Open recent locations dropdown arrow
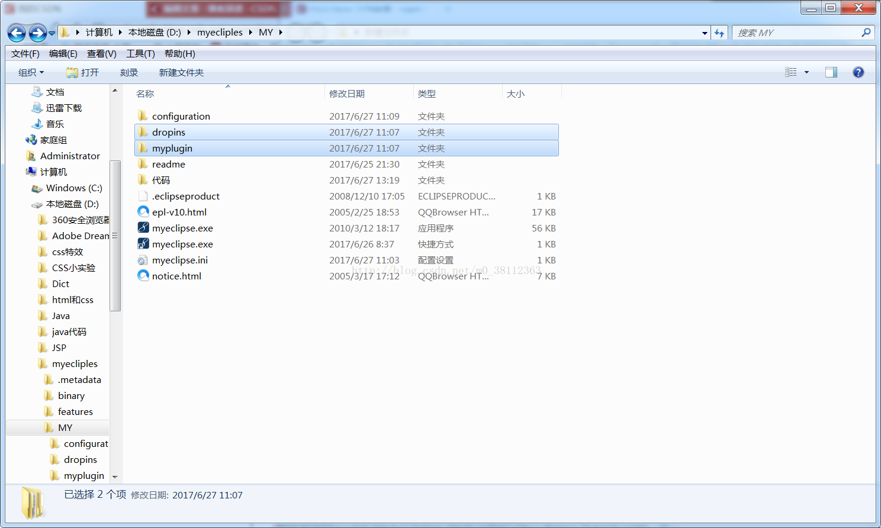Screen dimensions: 881x528 tap(52, 33)
